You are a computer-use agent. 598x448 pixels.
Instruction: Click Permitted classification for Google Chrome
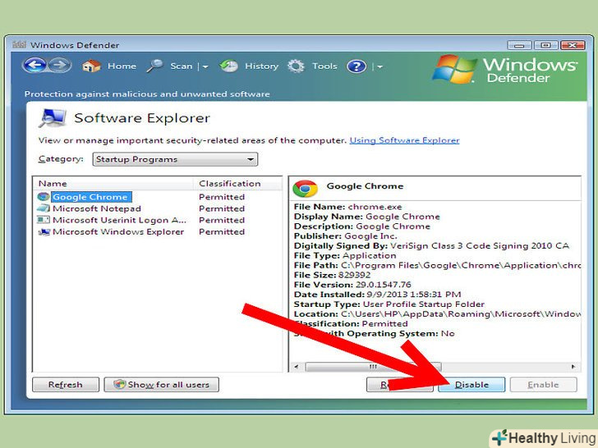click(222, 197)
